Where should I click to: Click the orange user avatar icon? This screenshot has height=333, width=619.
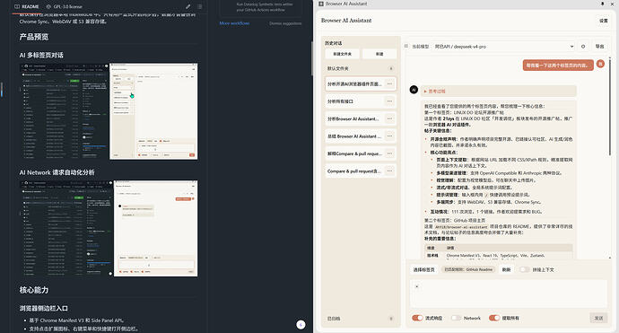[600, 64]
